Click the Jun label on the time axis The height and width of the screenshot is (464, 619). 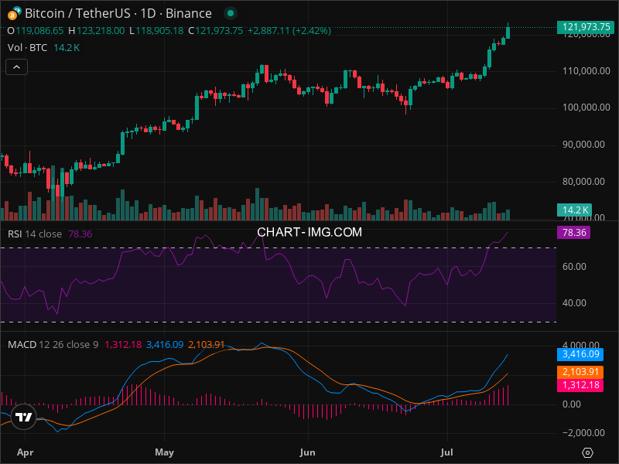pyautogui.click(x=307, y=452)
